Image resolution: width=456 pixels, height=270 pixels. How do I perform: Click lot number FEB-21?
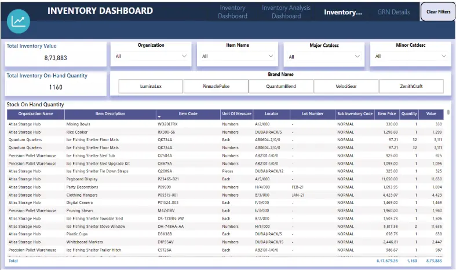pyautogui.click(x=297, y=187)
